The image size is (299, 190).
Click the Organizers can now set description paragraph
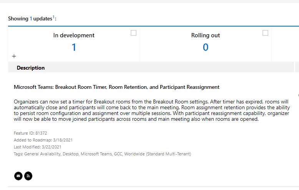pyautogui.click(x=152, y=110)
